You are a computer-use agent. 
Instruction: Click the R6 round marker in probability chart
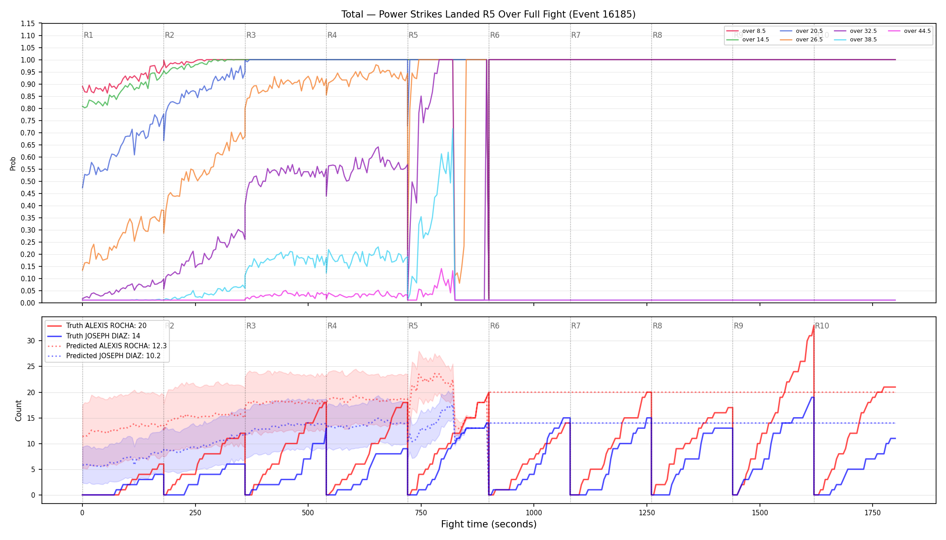[495, 35]
